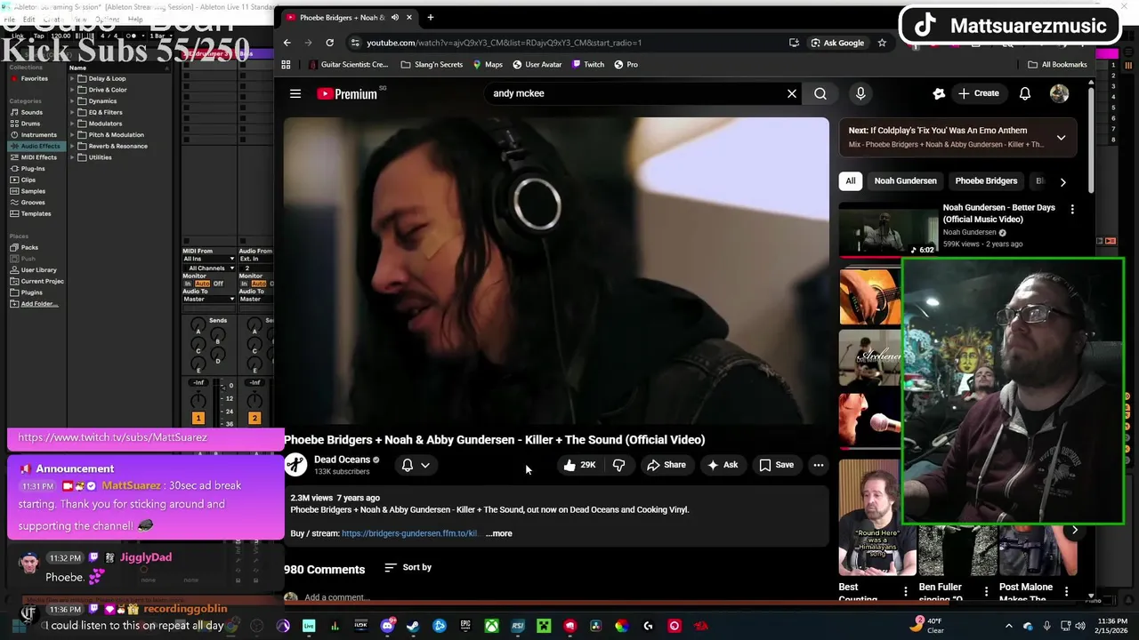This screenshot has height=640, width=1139.
Task: Toggle Monitor Auto on Ableton MIDI track
Action: 202,284
